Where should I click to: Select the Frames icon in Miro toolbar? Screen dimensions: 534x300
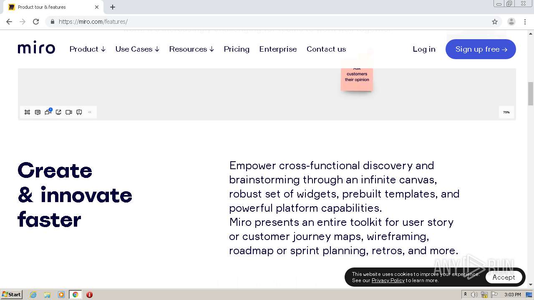click(27, 112)
